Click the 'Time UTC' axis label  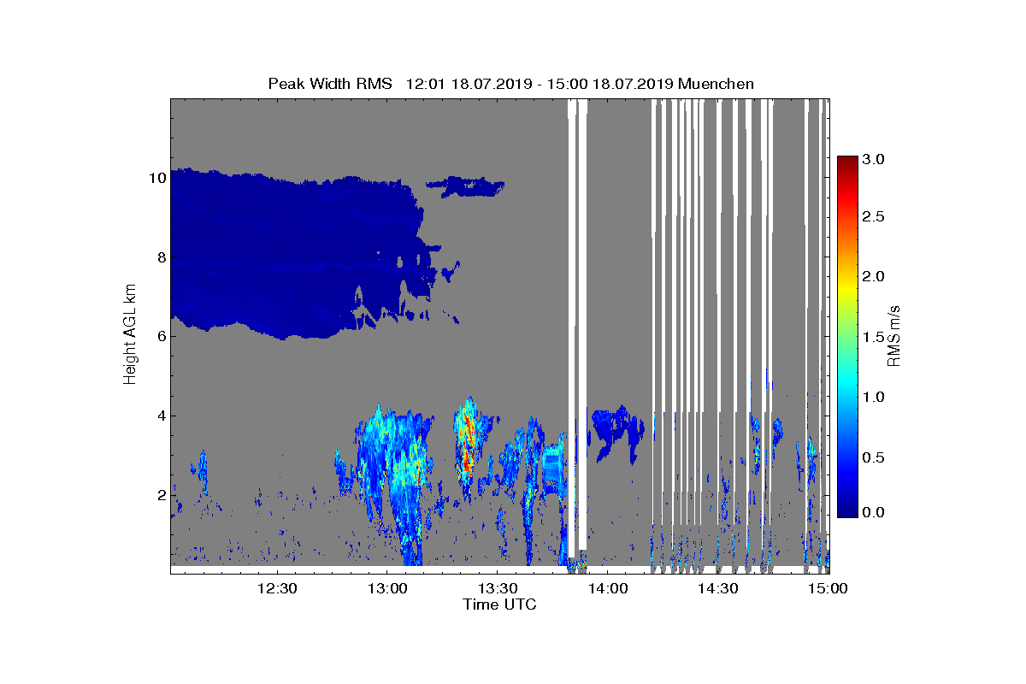point(499,604)
